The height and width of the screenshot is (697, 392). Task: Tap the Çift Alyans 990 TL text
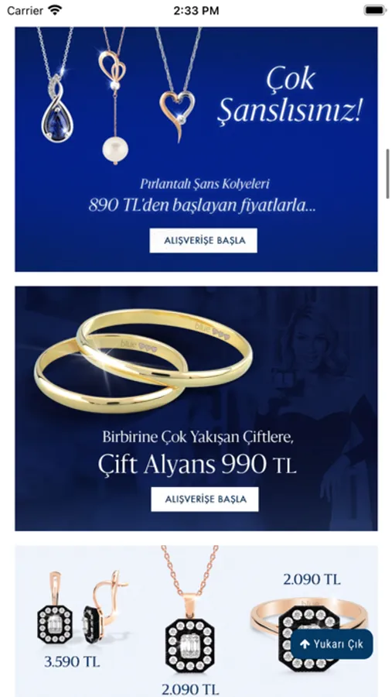(196, 465)
